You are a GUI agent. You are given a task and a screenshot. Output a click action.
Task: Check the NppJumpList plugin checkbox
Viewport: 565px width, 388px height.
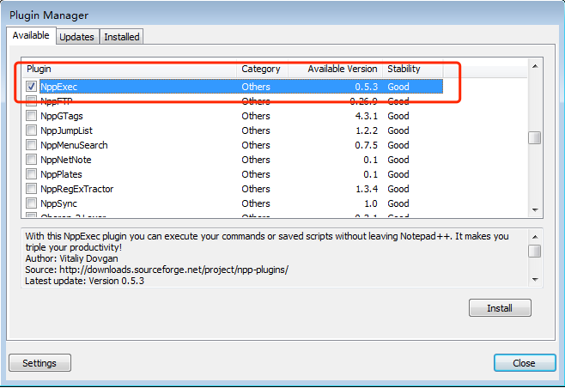[x=32, y=130]
